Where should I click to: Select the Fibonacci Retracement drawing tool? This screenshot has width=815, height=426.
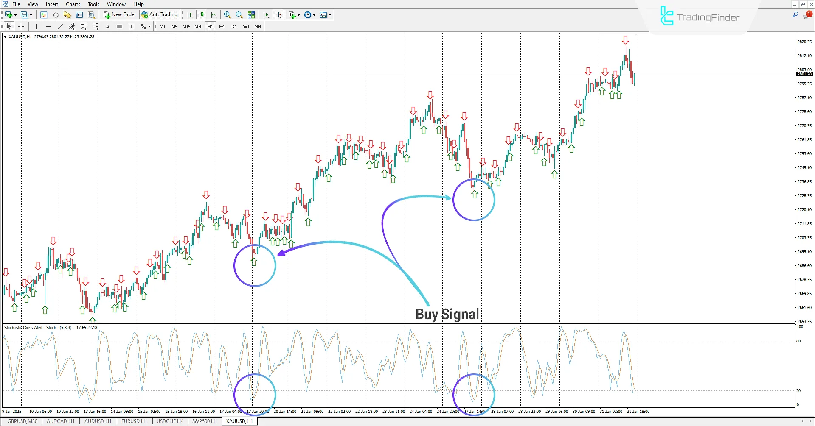pyautogui.click(x=84, y=26)
